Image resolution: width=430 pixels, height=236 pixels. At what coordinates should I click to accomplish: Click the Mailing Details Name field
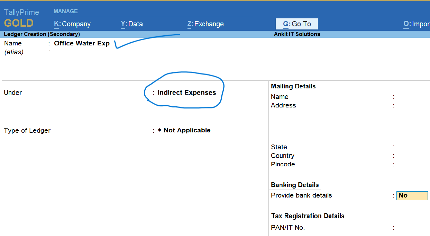pos(412,97)
